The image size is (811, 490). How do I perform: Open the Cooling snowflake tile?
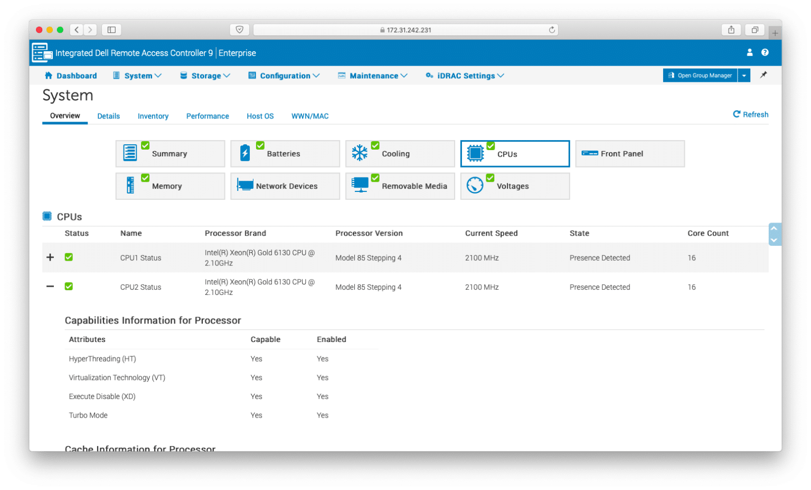[400, 154]
